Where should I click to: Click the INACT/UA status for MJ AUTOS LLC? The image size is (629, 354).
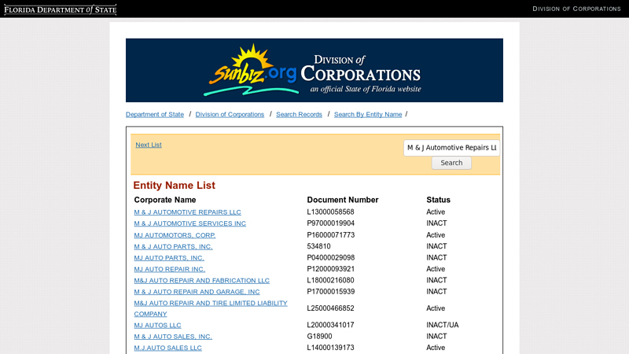443,325
